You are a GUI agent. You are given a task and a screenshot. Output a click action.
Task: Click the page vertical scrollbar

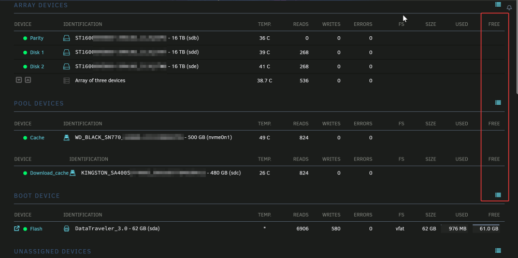tap(516, 46)
